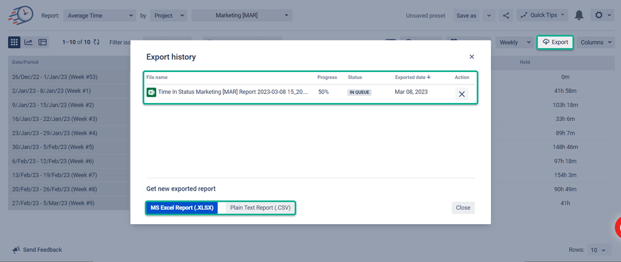The height and width of the screenshot is (262, 621).
Task: Change the Rows per page dropdown
Action: (598, 250)
